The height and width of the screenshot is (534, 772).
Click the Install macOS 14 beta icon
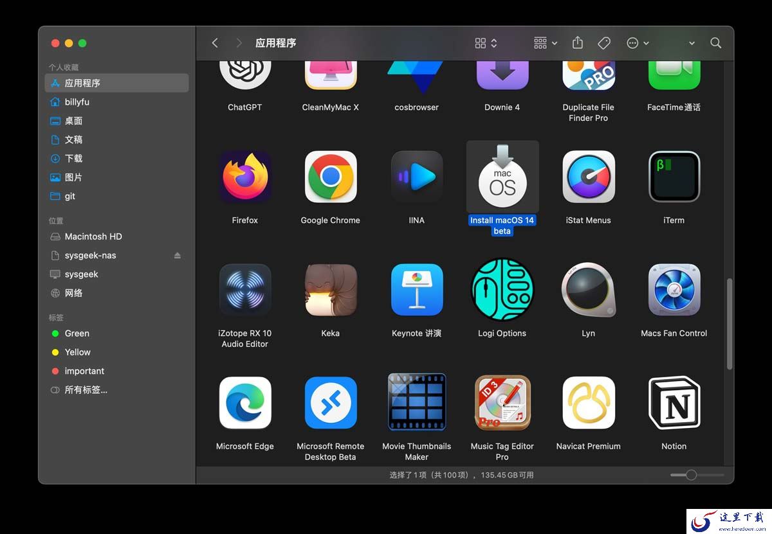click(502, 177)
